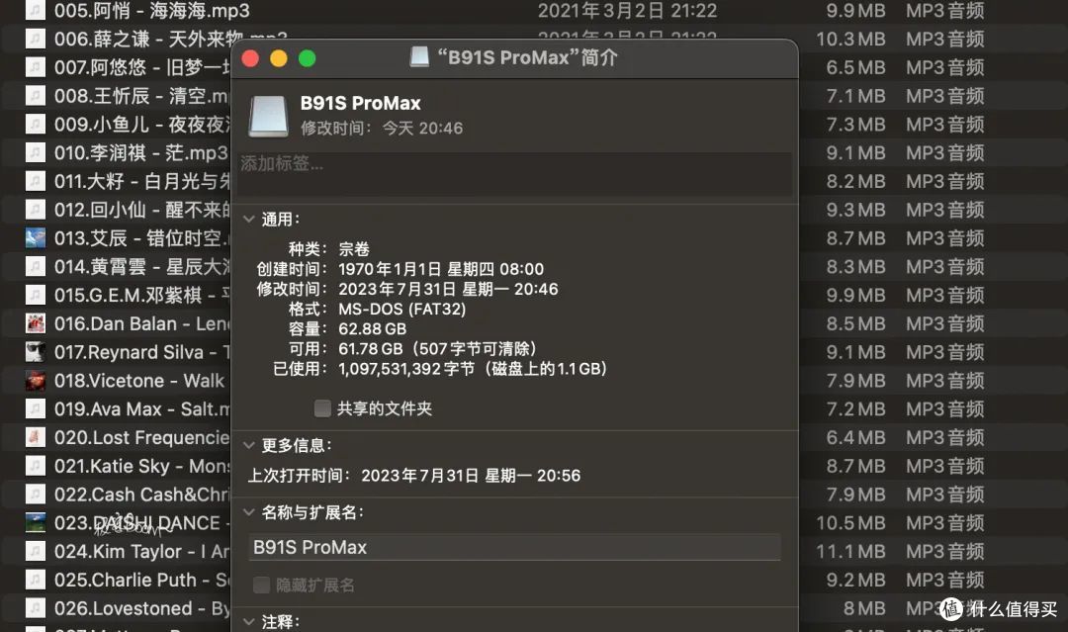Select file icon of 010.李润祺 track
The width and height of the screenshot is (1068, 632).
[x=36, y=152]
